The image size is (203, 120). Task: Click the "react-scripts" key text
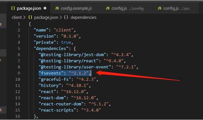pyautogui.click(x=57, y=110)
